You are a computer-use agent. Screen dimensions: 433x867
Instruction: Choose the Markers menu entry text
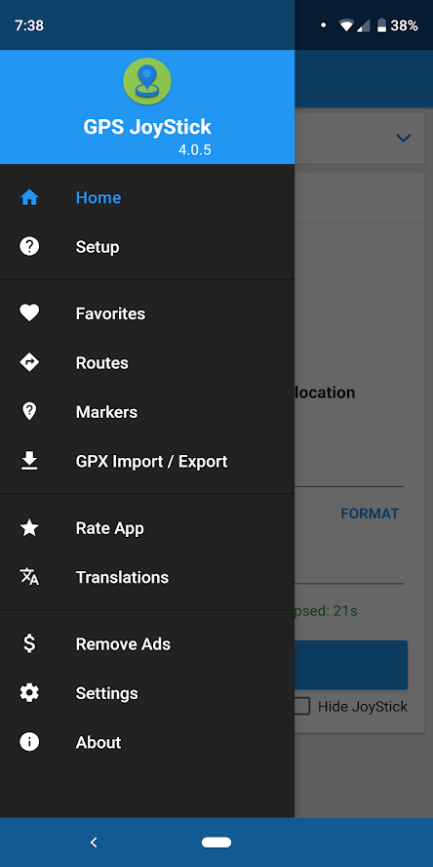click(106, 412)
